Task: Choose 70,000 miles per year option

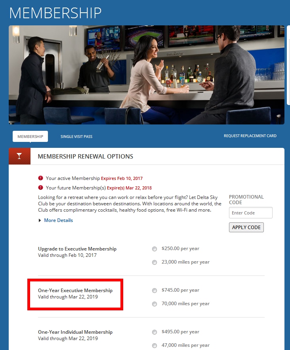Action: [x=155, y=304]
